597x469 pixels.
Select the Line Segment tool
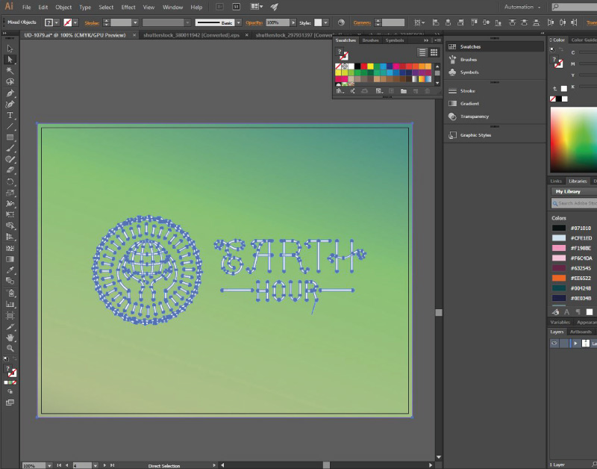point(10,126)
